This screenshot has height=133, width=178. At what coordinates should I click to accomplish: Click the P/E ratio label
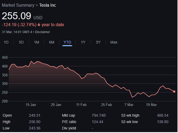coord(69,122)
